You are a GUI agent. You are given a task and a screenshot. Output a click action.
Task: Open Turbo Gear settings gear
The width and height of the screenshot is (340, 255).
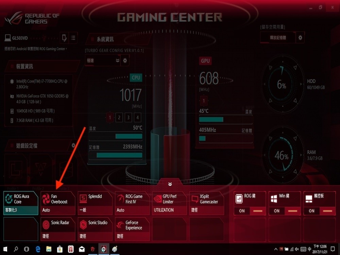(x=125, y=61)
